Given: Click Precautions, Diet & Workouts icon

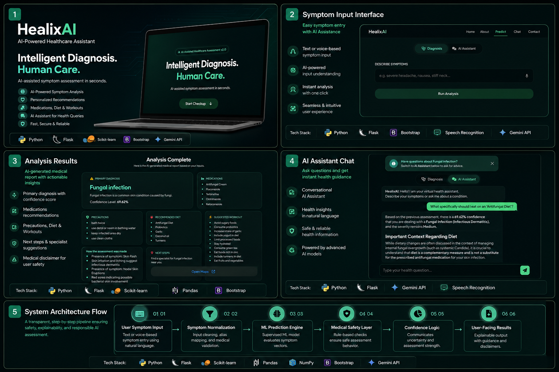Looking at the screenshot, I should (x=14, y=227).
